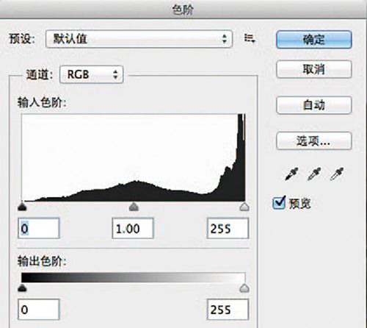Click the gamma 1.00 input field

click(x=133, y=228)
